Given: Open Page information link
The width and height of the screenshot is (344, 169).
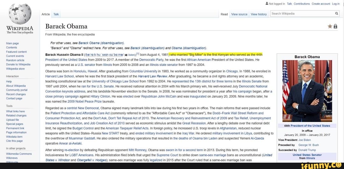Looking at the screenshot, I should [16, 132].
